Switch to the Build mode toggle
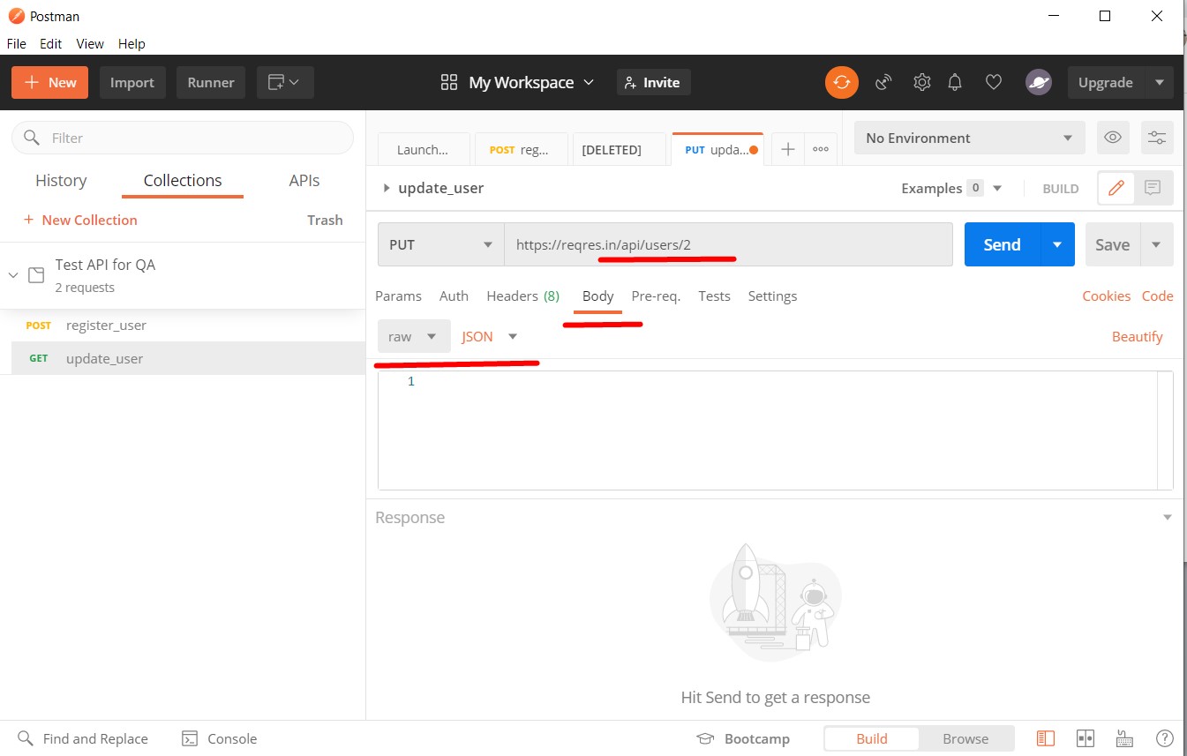 point(871,738)
